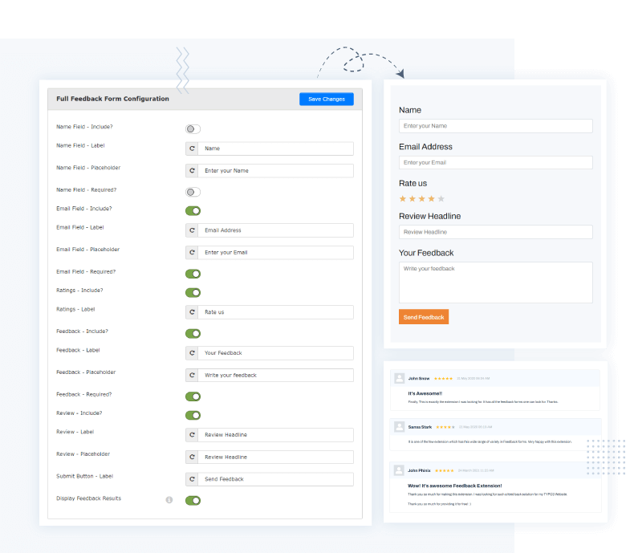Click the Enter your Name preview field
Image resolution: width=630 pixels, height=553 pixels.
495,126
